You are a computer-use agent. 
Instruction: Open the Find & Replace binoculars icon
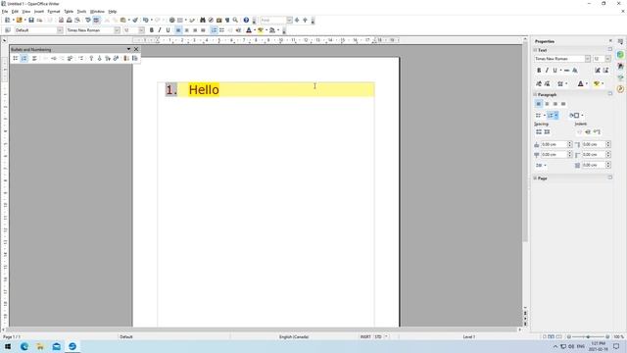(x=203, y=20)
